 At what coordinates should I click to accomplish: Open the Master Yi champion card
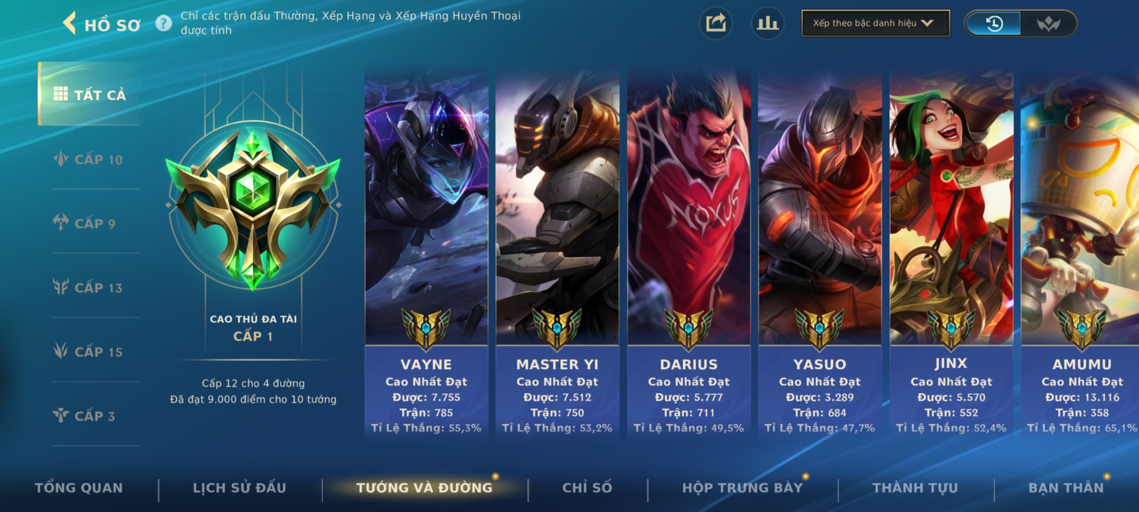coord(557,256)
